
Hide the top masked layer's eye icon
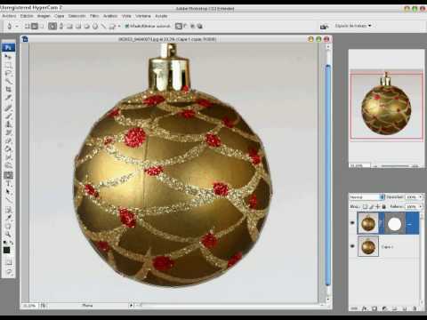click(352, 223)
